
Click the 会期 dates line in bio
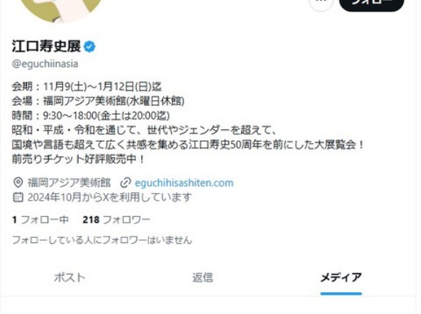pyautogui.click(x=86, y=87)
